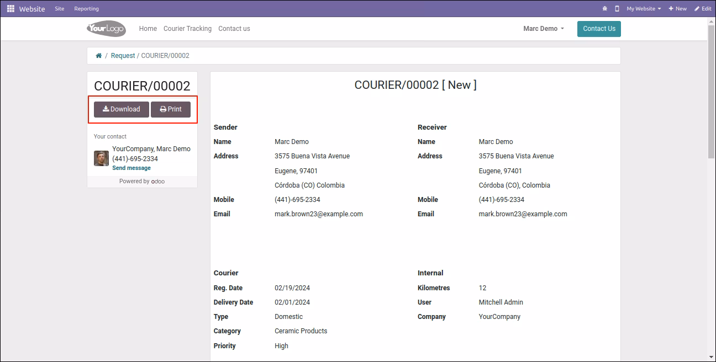This screenshot has height=362, width=716.
Task: Click the receiver mobile (441)-695-2334
Action: click(x=502, y=200)
